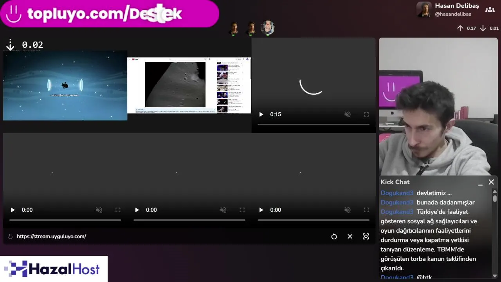The image size is (501, 282).
Task: Seek on the bottom-middle video progress bar
Action: (189, 220)
